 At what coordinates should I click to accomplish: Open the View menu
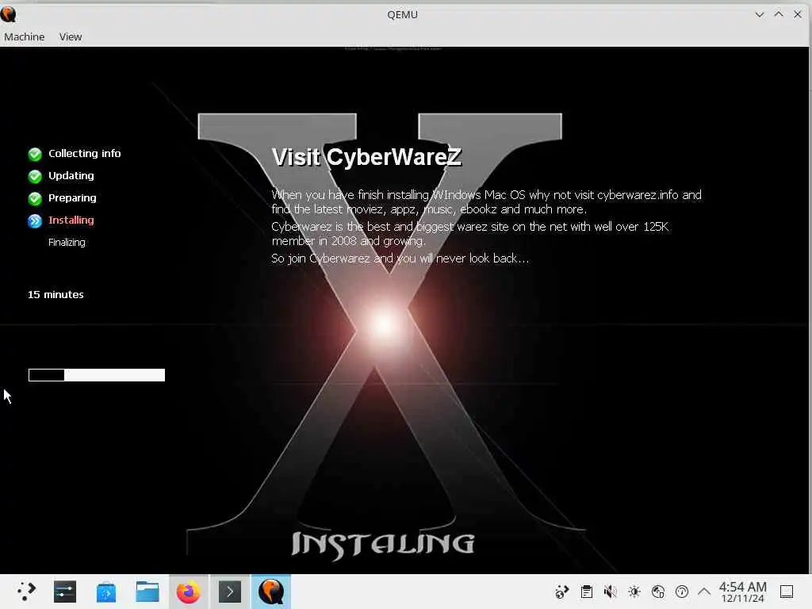71,36
